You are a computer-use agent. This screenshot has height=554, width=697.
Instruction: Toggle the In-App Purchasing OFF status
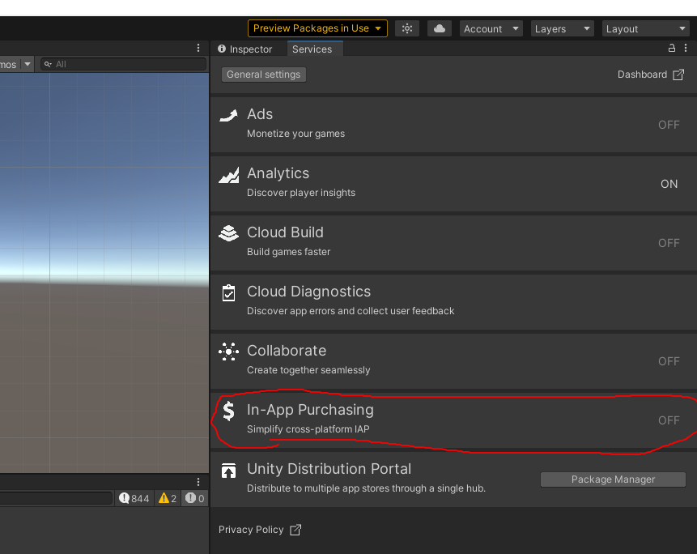(669, 420)
